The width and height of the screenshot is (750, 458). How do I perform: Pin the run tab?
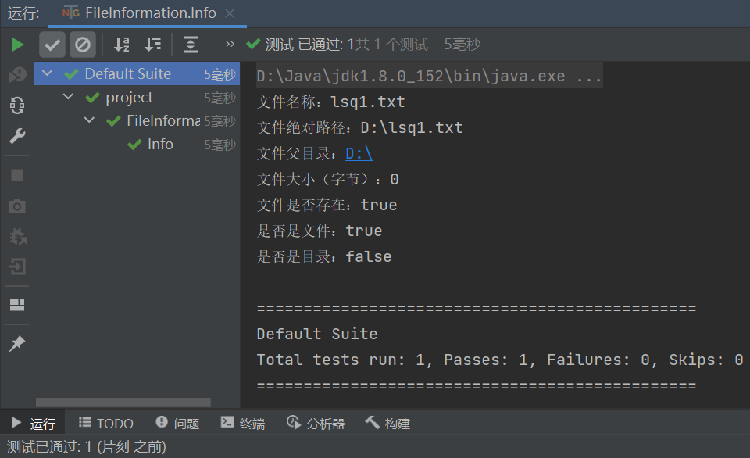(17, 344)
